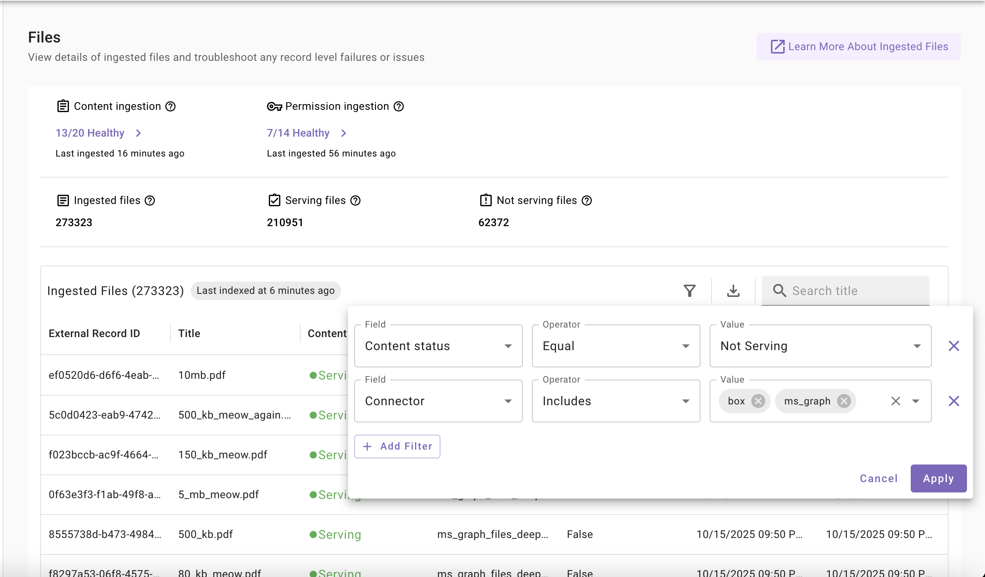Open the Not Serving value dropdown

pos(820,346)
